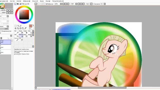
Task: Select the Edit linework tool
Action: click(x=16, y=35)
